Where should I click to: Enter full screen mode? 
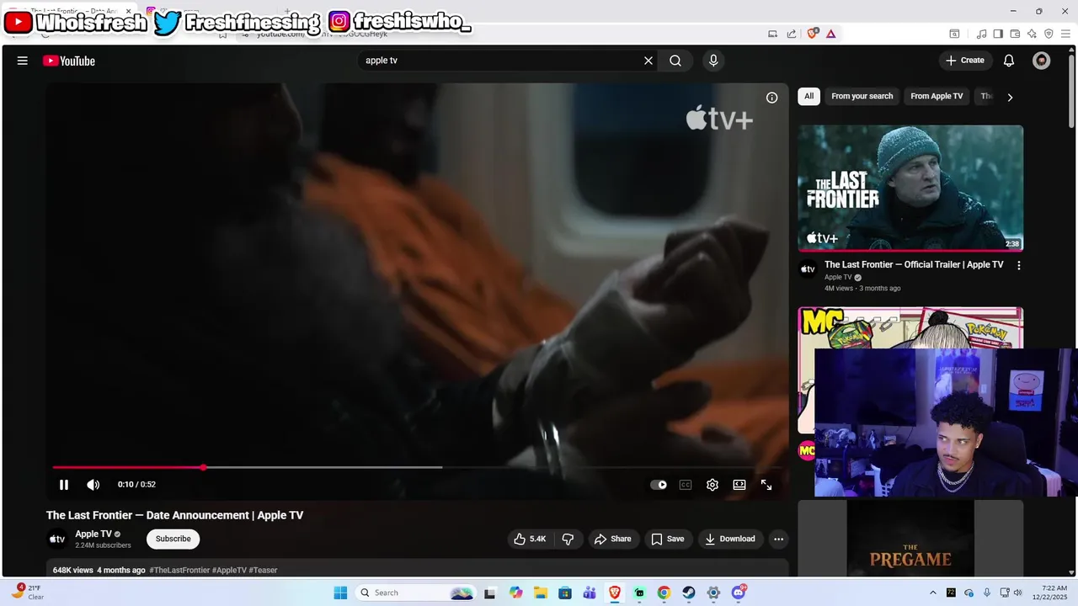766,485
